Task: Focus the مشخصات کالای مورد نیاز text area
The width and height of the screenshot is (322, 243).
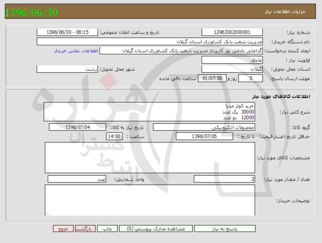Action: pos(149,158)
